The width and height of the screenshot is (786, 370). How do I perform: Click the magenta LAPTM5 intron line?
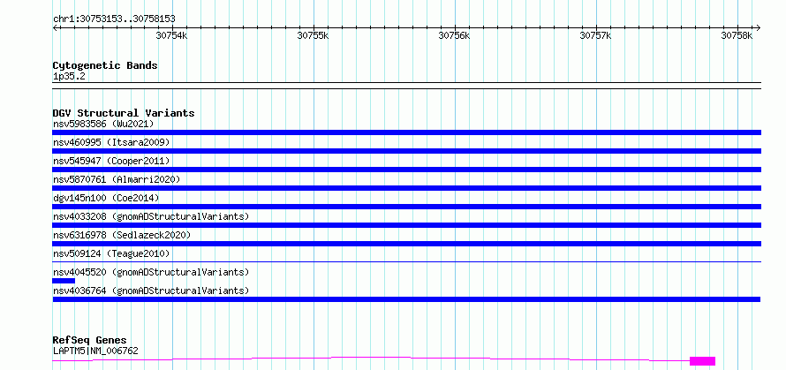point(371,357)
